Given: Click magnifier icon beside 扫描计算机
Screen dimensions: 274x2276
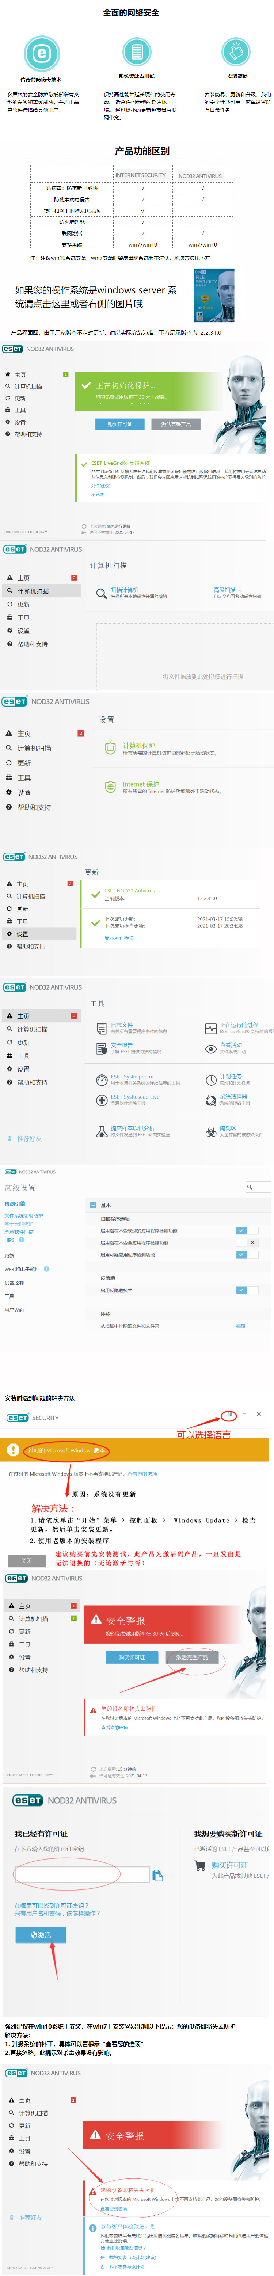Looking at the screenshot, I should [102, 593].
